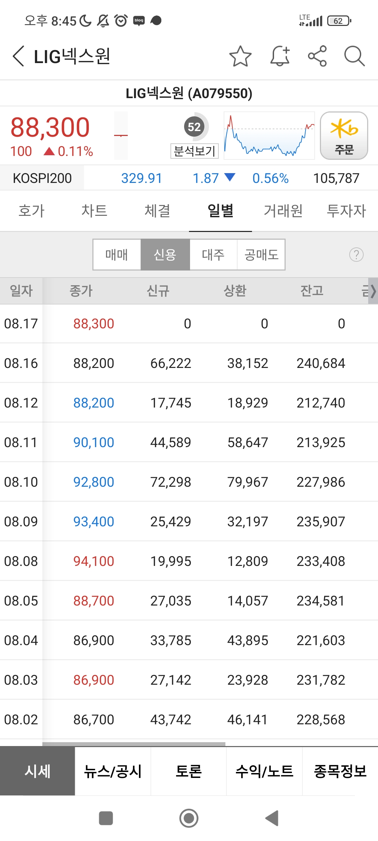The image size is (378, 841).
Task: Open the mini price chart thumbnail
Action: tap(269, 136)
